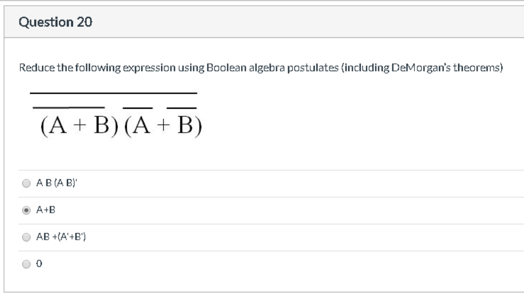The height and width of the screenshot is (301, 524).
Task: Click the A+B answer label text
Action: pos(46,210)
